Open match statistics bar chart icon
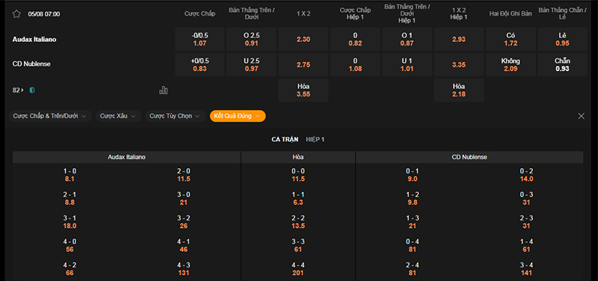The image size is (598, 281). point(164,90)
